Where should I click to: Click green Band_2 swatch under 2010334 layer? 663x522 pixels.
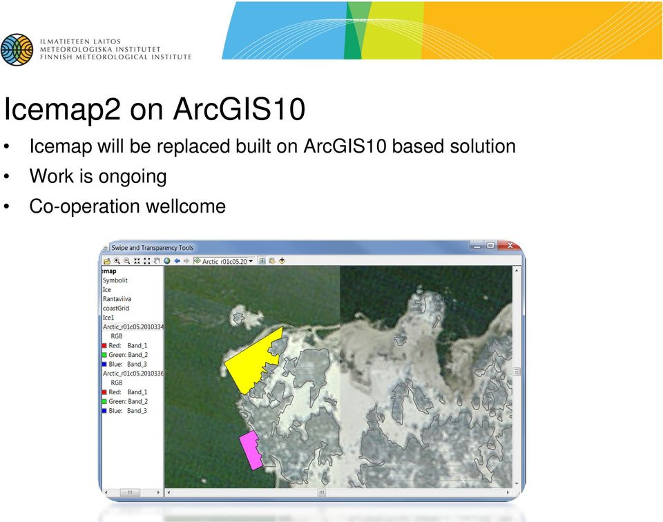pos(104,355)
